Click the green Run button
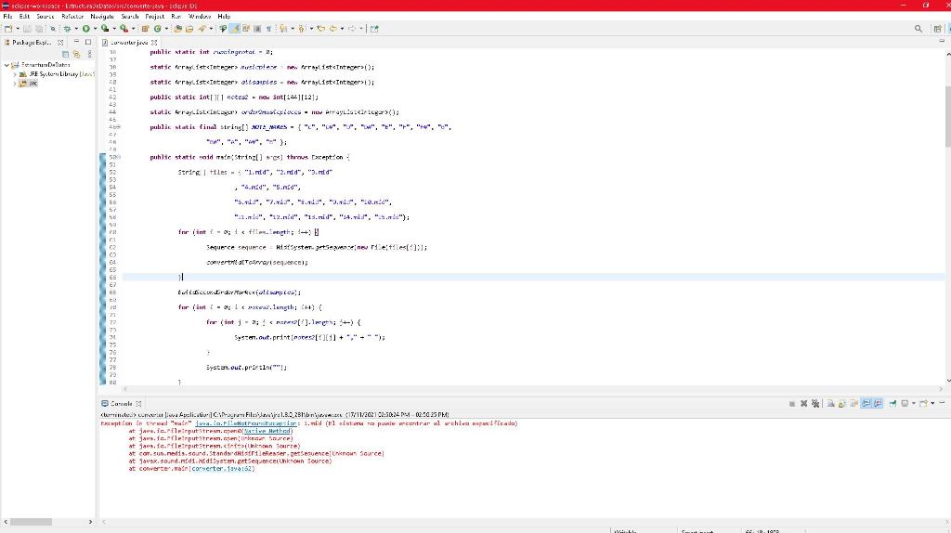The image size is (951, 533). click(x=86, y=29)
